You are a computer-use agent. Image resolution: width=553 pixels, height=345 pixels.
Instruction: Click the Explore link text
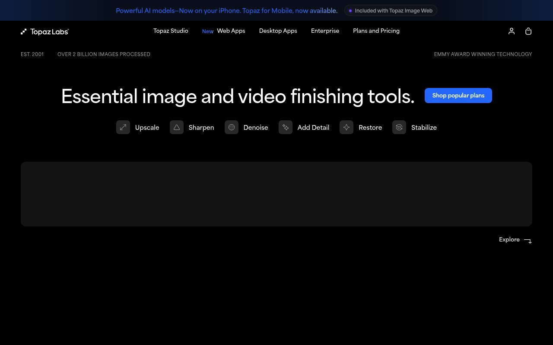509,240
